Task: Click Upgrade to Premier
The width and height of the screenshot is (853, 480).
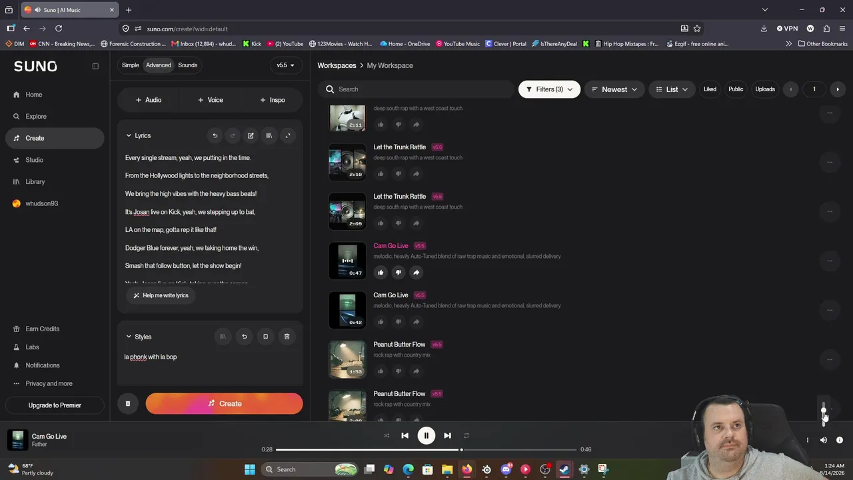Action: point(55,405)
